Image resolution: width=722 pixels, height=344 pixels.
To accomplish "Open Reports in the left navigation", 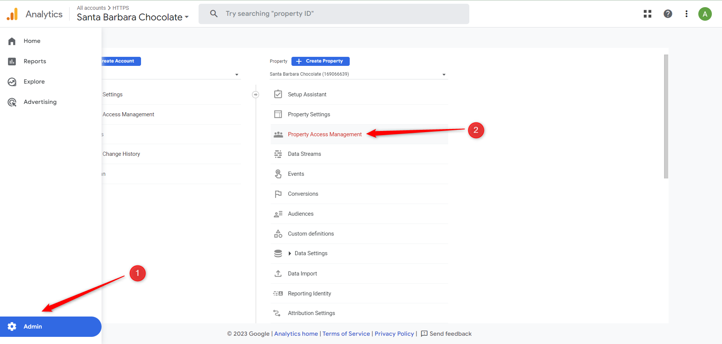I will point(35,61).
